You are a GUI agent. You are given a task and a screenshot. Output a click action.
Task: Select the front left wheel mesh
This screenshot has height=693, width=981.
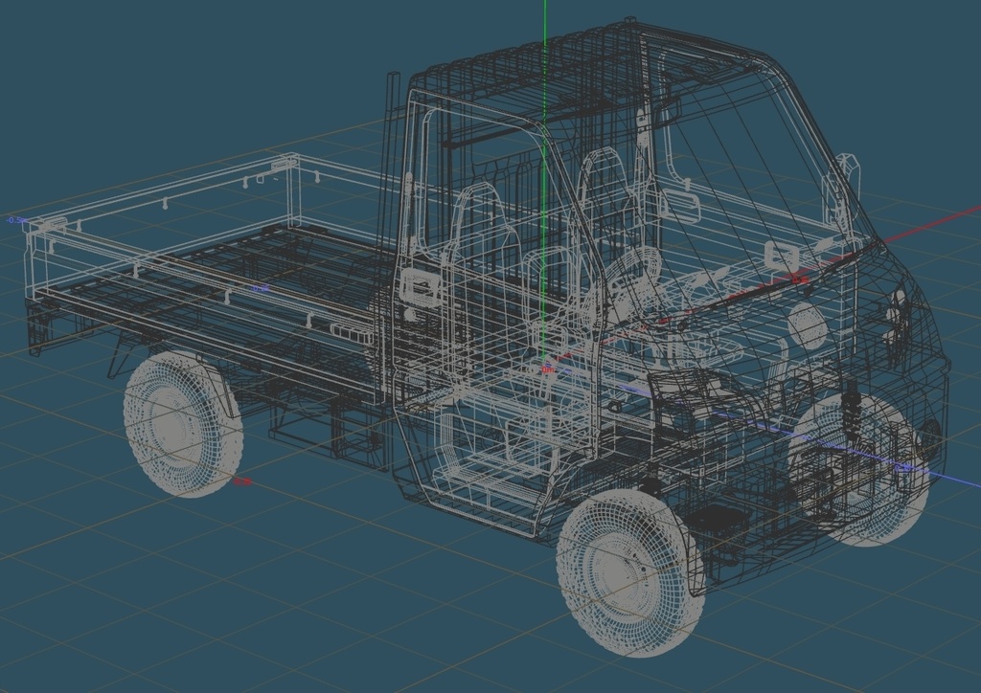click(x=630, y=572)
